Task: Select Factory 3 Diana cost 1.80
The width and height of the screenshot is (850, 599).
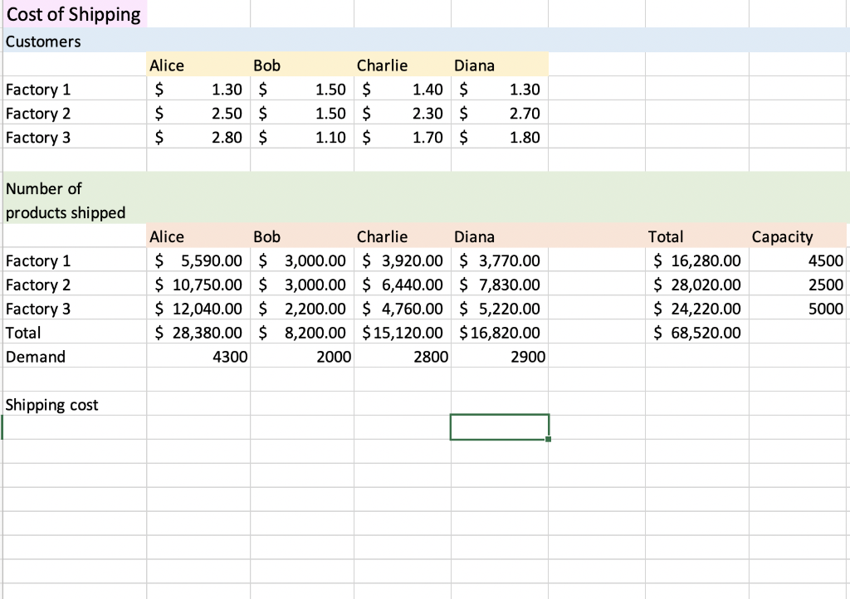Action: 500,137
